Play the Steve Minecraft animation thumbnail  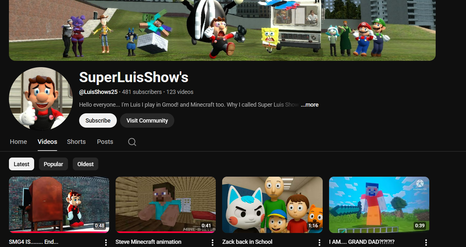166,205
